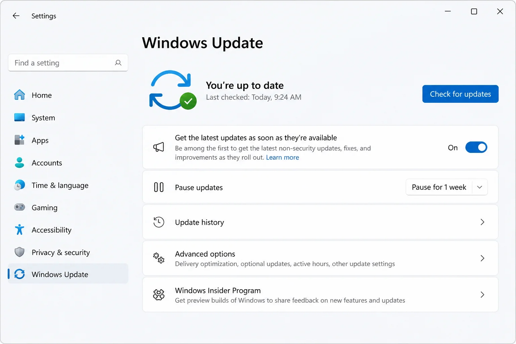Click the search magnifier icon
516x344 pixels.
pos(118,63)
